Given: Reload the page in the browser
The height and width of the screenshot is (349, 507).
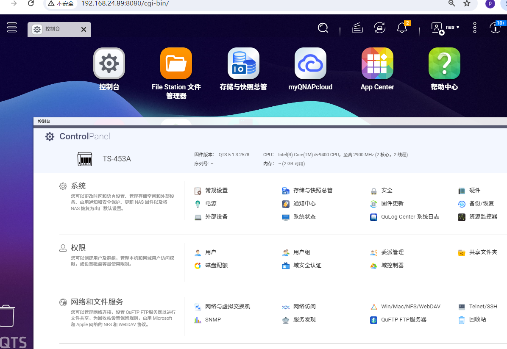Looking at the screenshot, I should tap(31, 3).
